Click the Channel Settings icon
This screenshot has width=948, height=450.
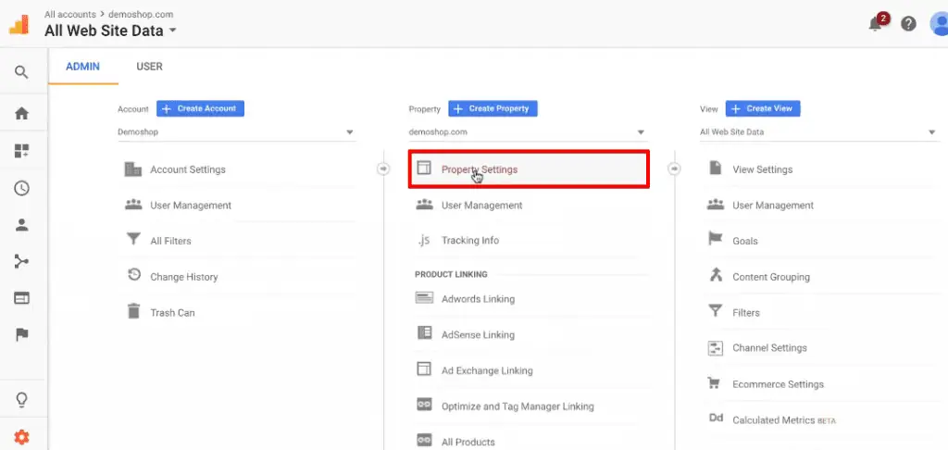pyautogui.click(x=716, y=348)
